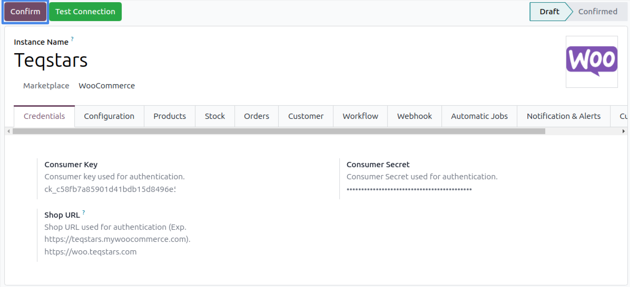Click the Confirm button
Image resolution: width=630 pixels, height=287 pixels.
point(25,12)
